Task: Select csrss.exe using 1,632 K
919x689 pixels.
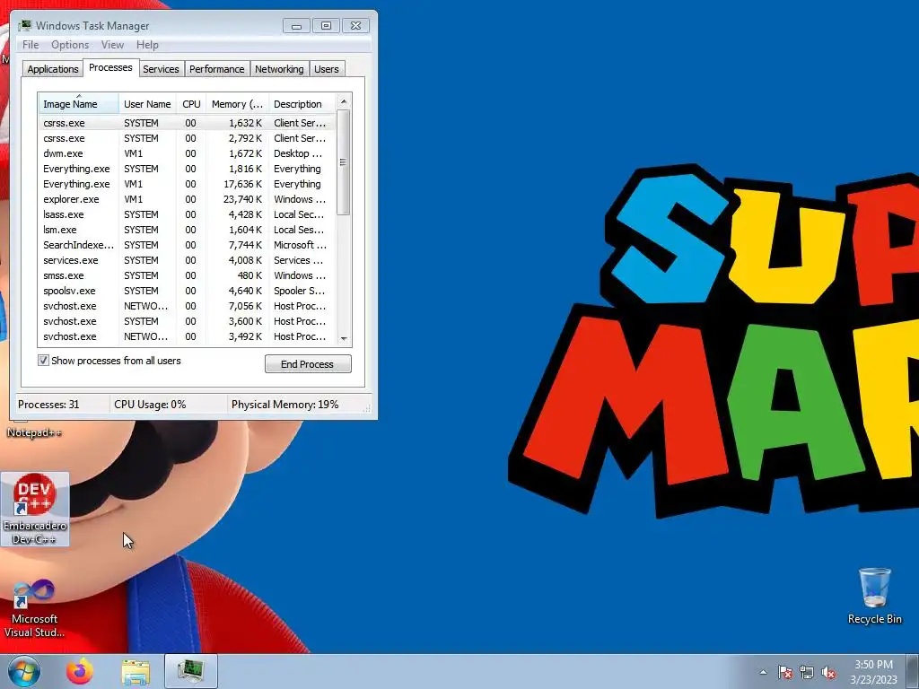Action: 187,123
